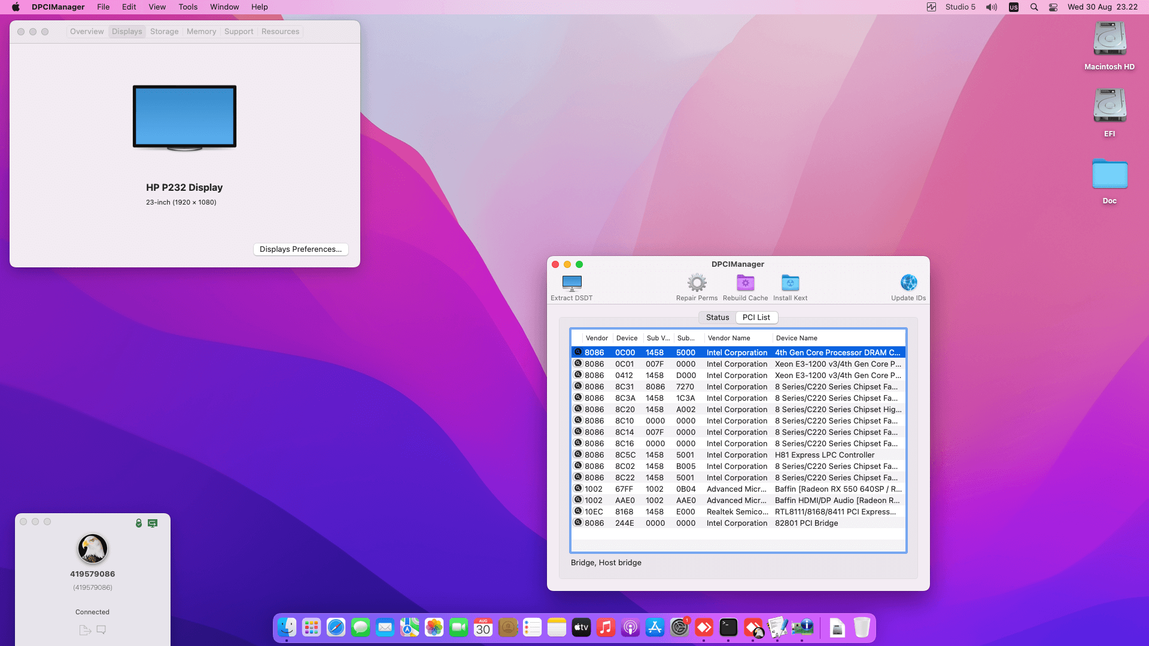Open the Tools menu

point(188,7)
